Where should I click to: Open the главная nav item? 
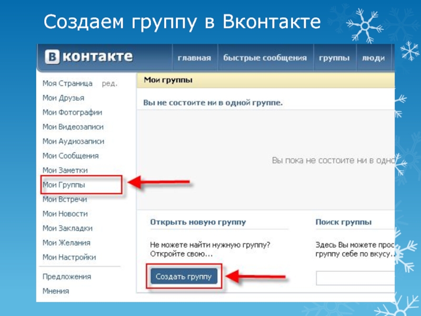click(x=194, y=58)
